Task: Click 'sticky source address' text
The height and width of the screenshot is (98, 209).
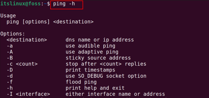Action: (98, 58)
